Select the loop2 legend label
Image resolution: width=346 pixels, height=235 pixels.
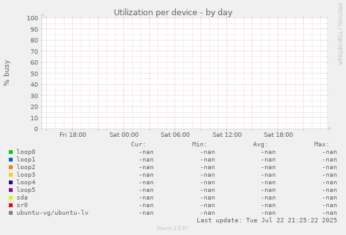(x=26, y=167)
